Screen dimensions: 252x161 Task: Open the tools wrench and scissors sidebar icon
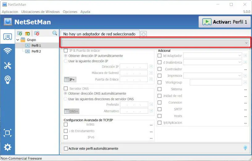pyautogui.click(x=7, y=65)
